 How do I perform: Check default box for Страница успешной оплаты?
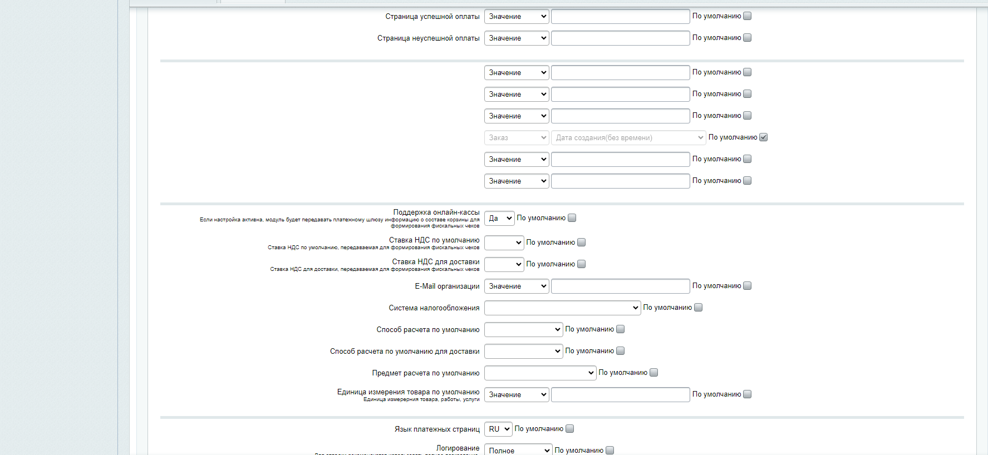click(x=748, y=16)
